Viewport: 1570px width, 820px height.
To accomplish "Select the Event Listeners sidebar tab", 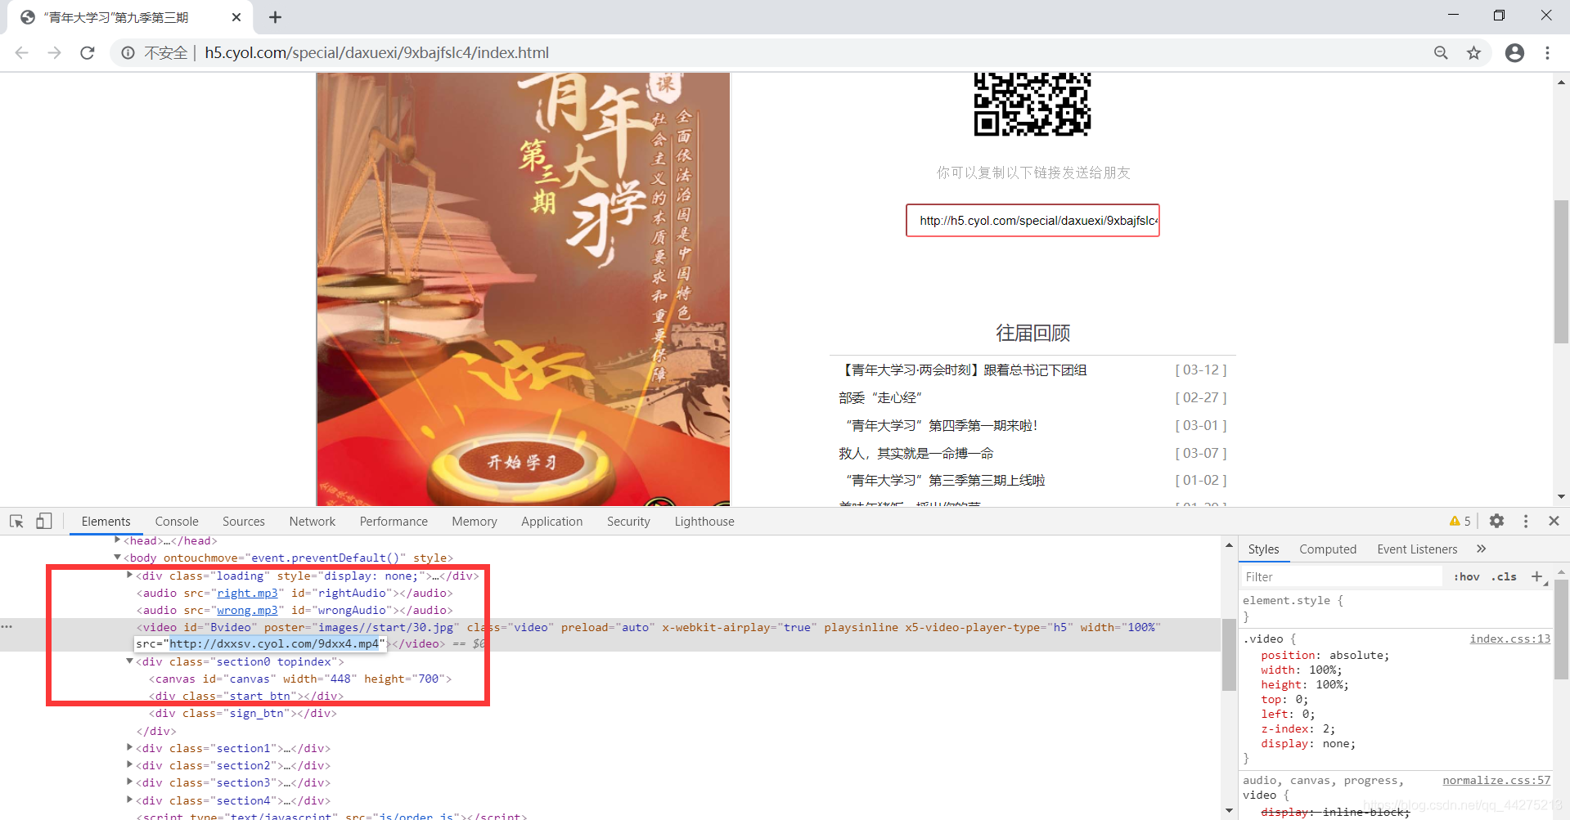I will (x=1417, y=549).
